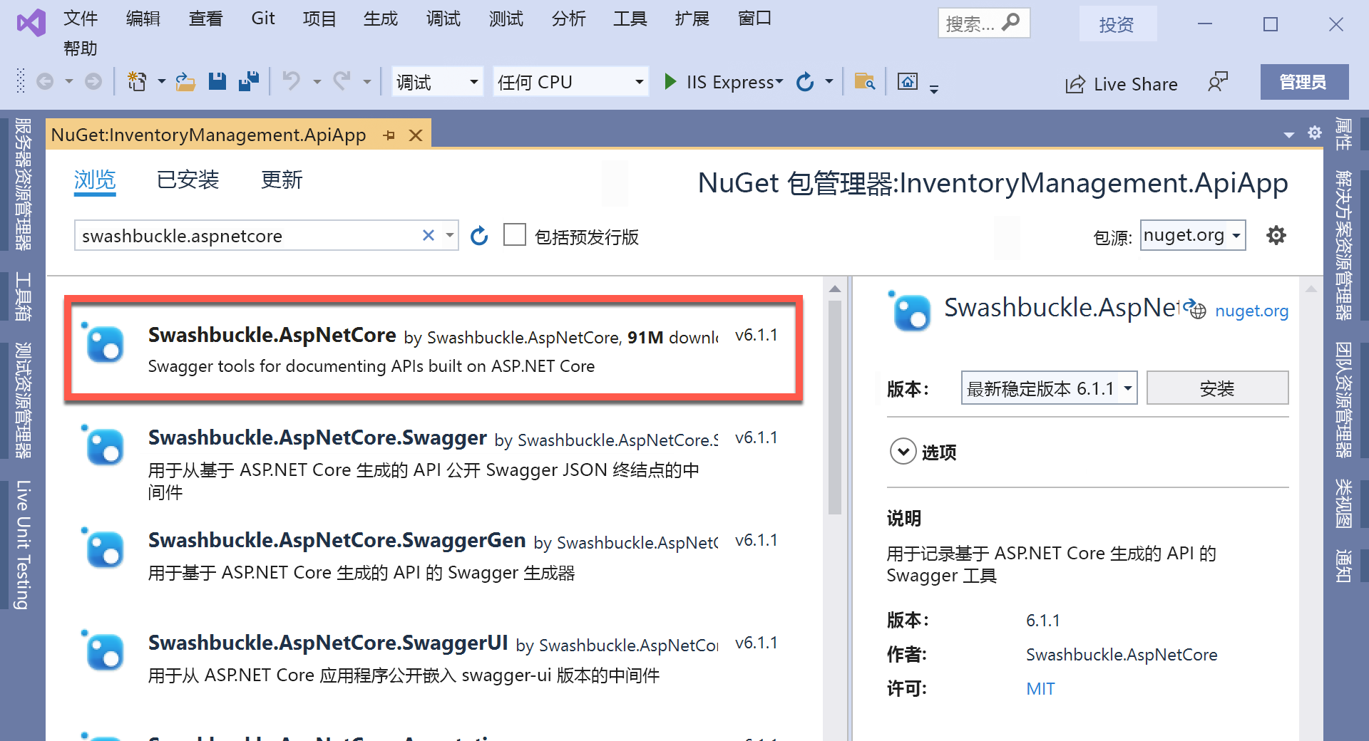The width and height of the screenshot is (1369, 741).
Task: Click the navigate backward arrow icon
Action: (x=45, y=82)
